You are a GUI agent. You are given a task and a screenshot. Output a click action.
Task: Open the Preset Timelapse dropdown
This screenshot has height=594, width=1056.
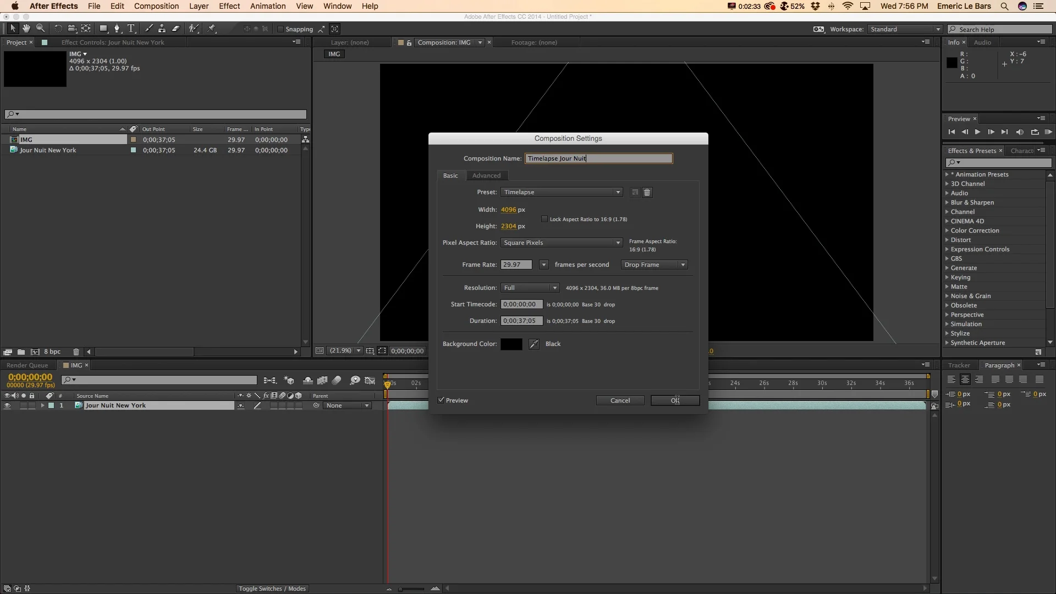pyautogui.click(x=562, y=193)
